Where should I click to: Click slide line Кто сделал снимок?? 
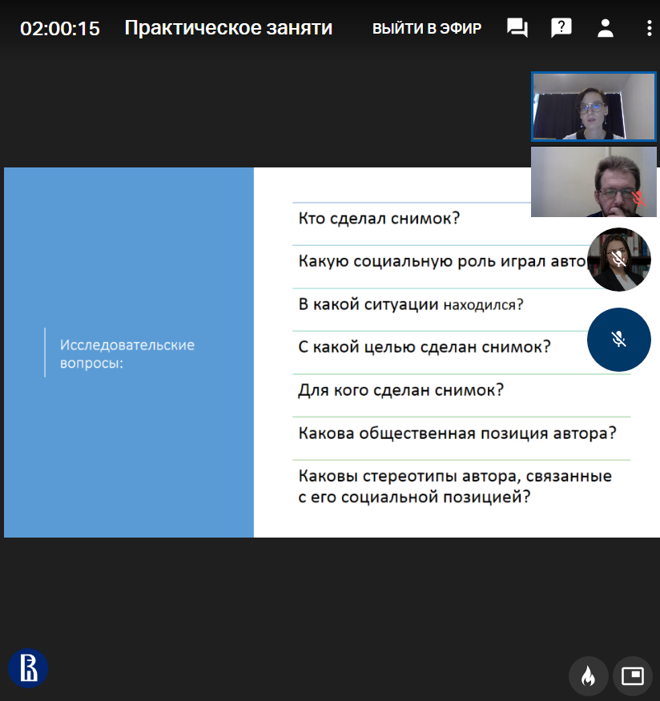click(x=379, y=218)
